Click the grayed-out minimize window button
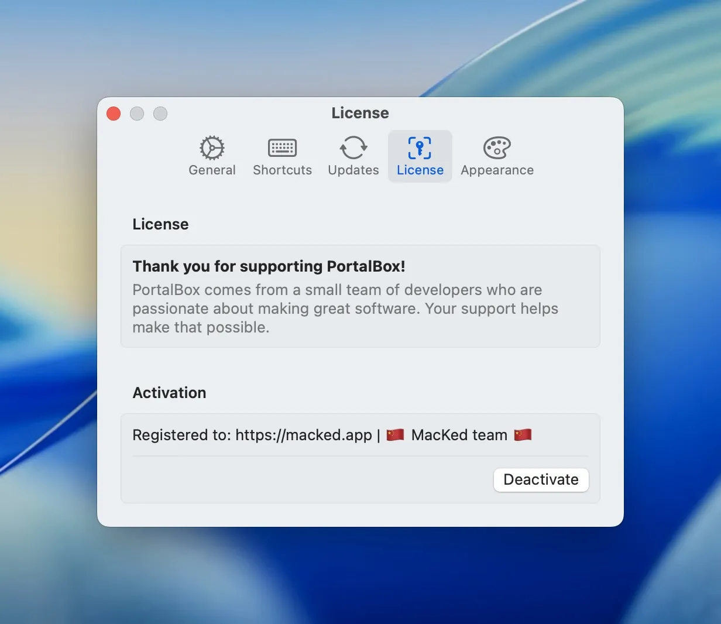Screen dimensions: 721x624 click(137, 114)
